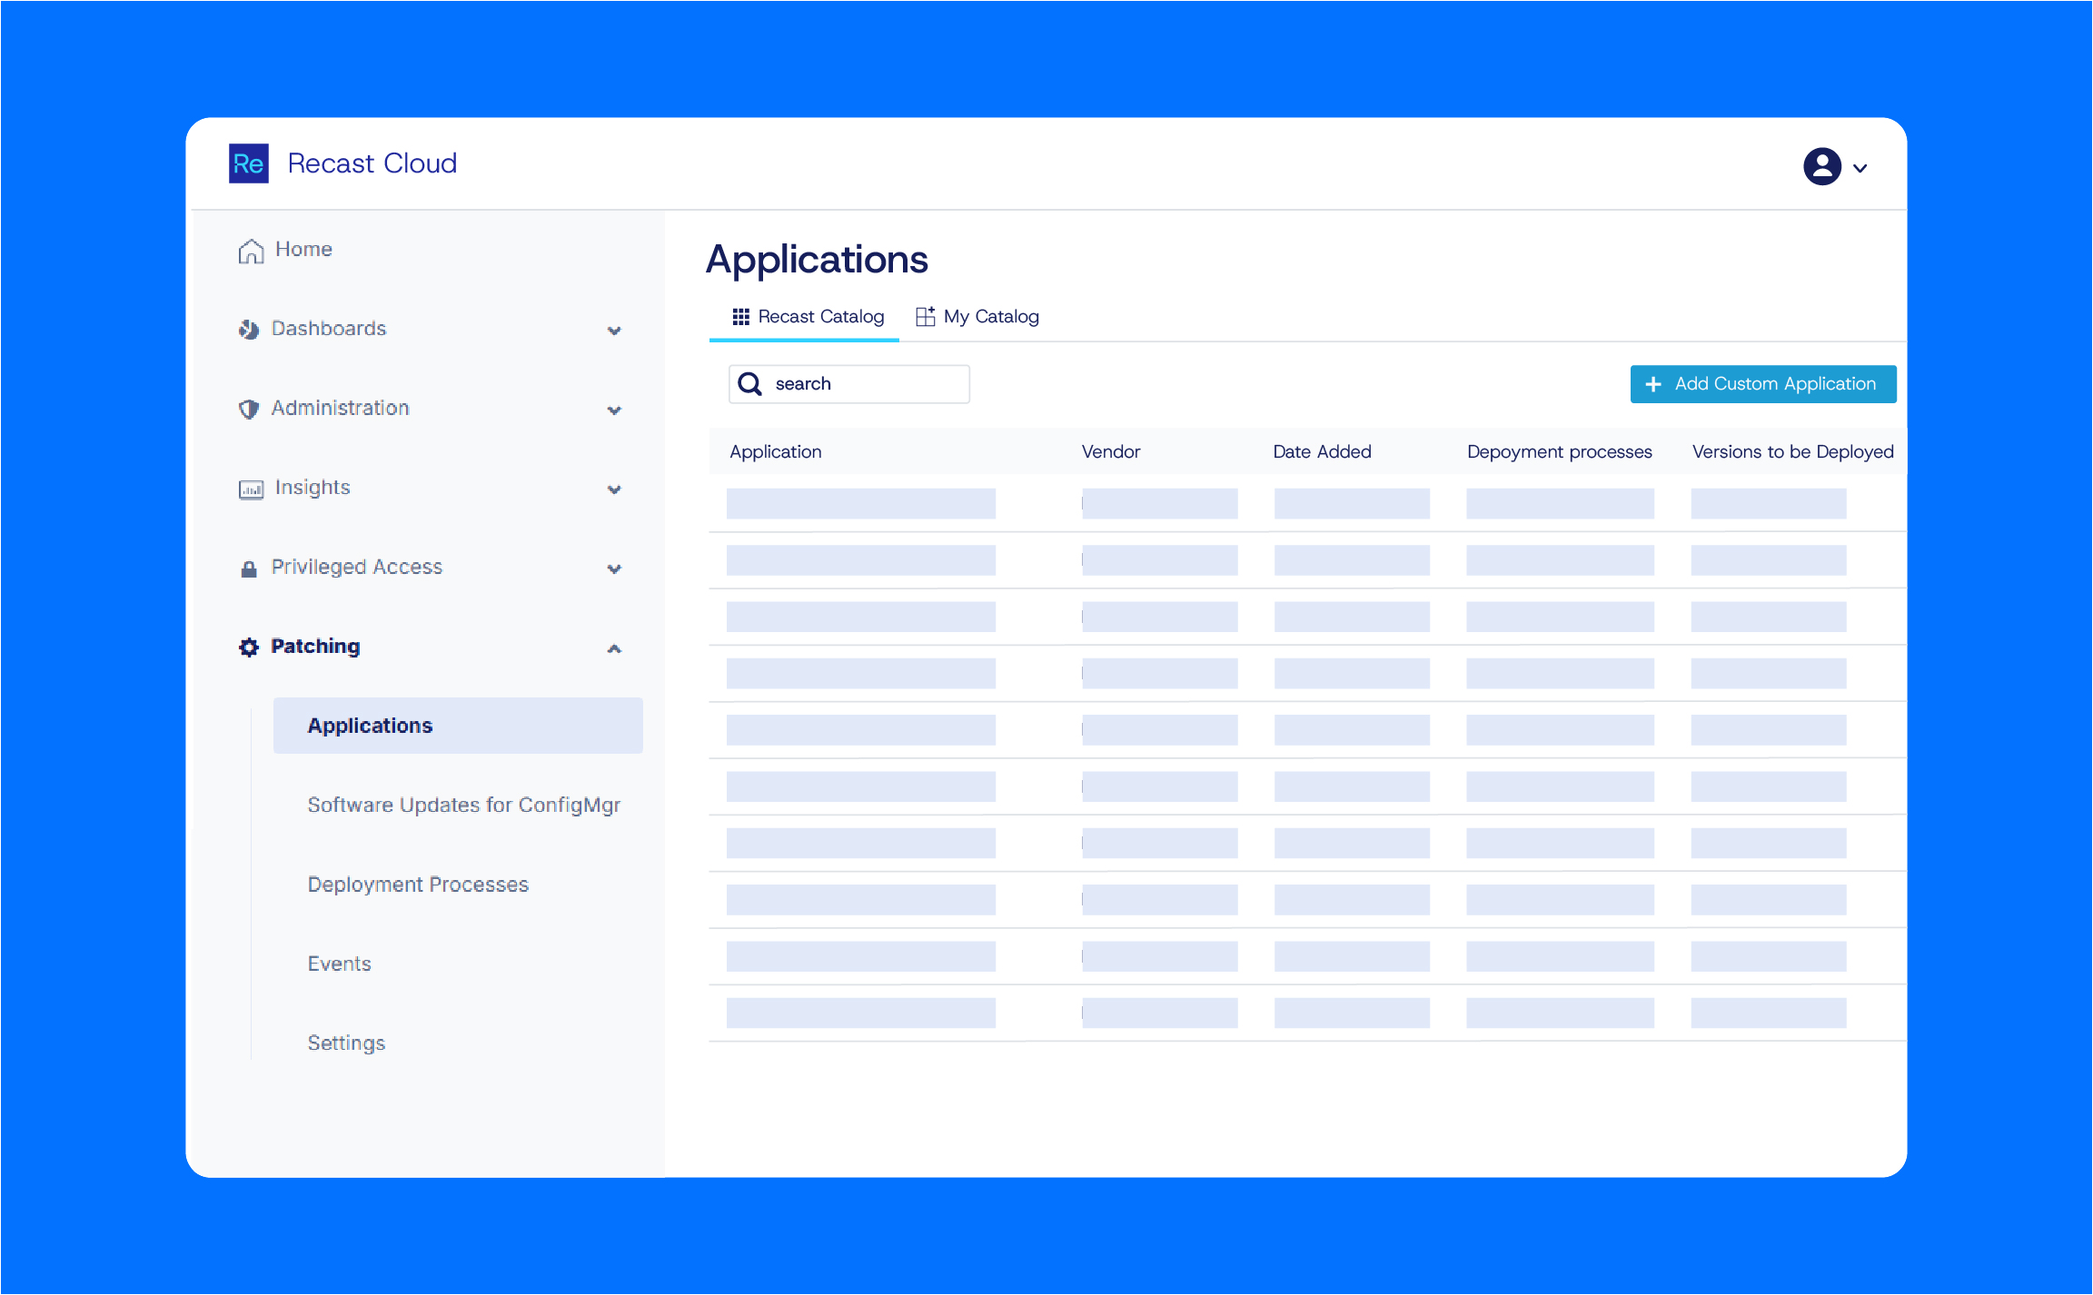Open Applications in the Patching submenu
The height and width of the screenshot is (1295, 2093).
click(458, 726)
